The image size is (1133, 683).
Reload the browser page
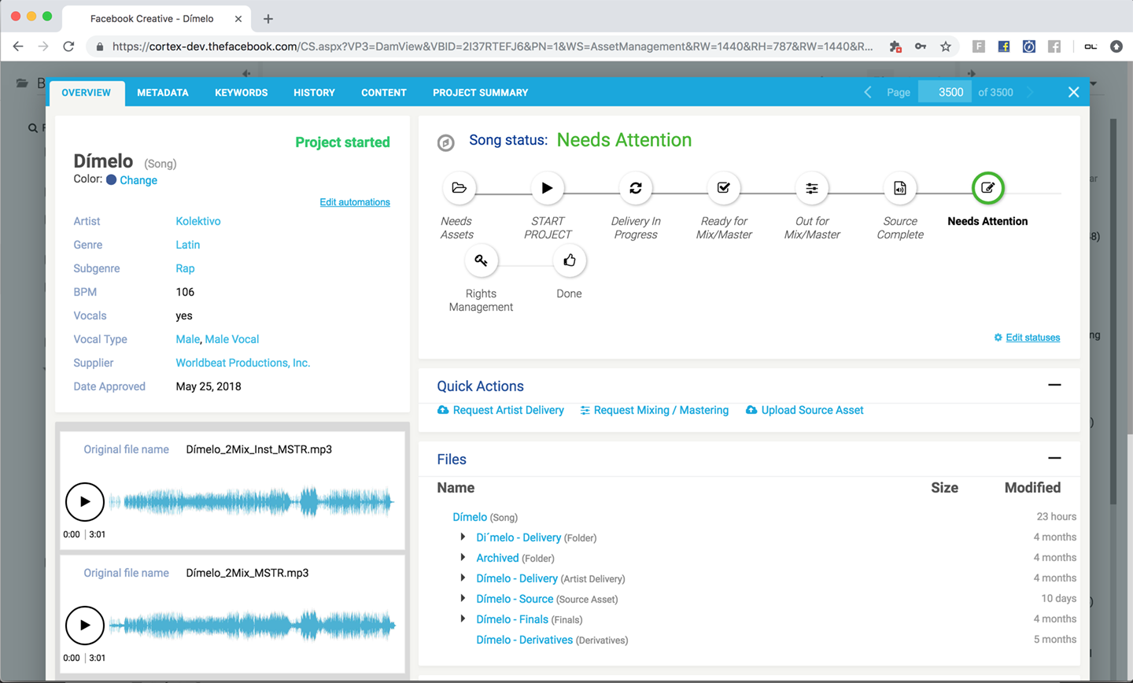tap(68, 46)
